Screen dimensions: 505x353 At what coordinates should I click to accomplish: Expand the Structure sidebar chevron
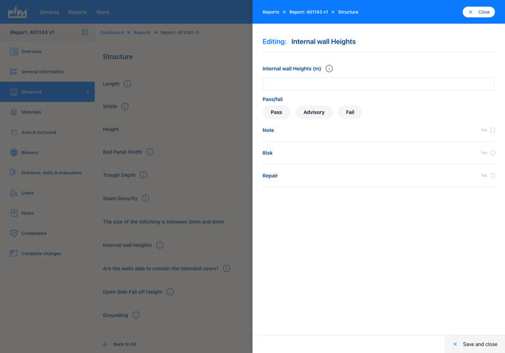coord(87,92)
